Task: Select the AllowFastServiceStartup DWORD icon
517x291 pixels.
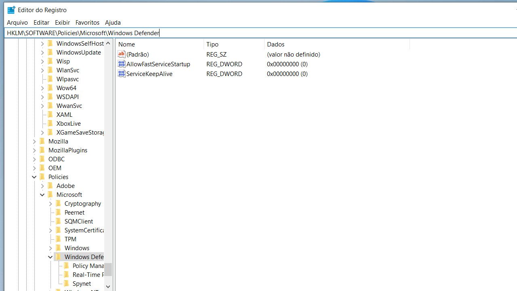Action: coord(122,64)
